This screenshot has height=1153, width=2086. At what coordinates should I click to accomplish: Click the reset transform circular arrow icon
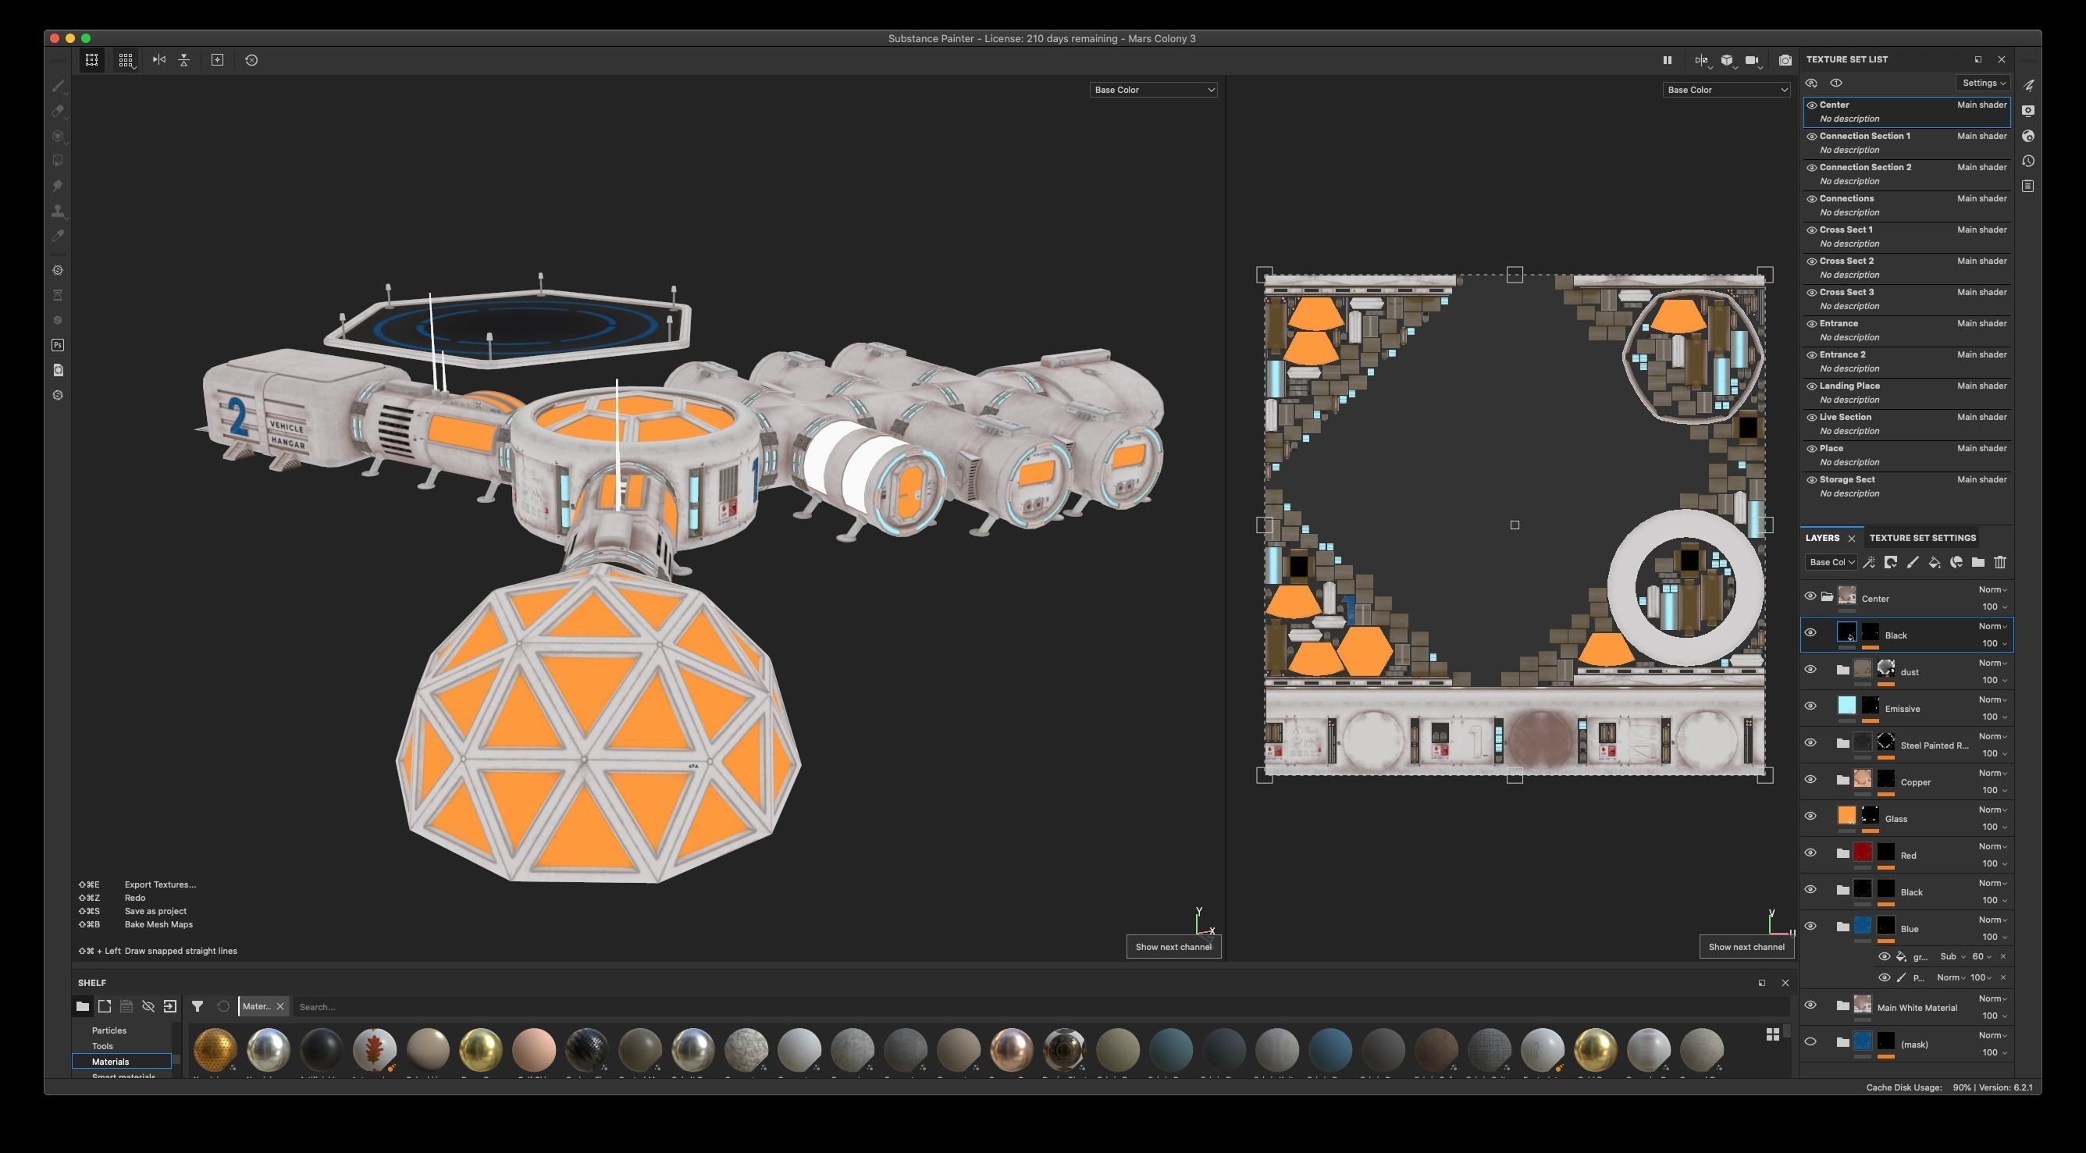coord(252,60)
